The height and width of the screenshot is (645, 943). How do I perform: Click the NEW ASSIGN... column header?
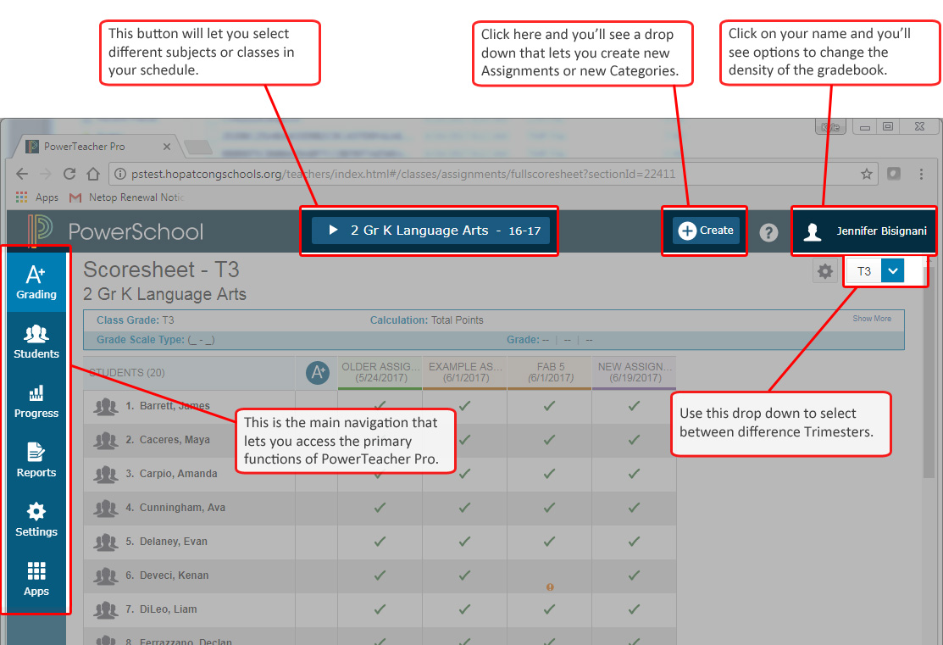[635, 372]
